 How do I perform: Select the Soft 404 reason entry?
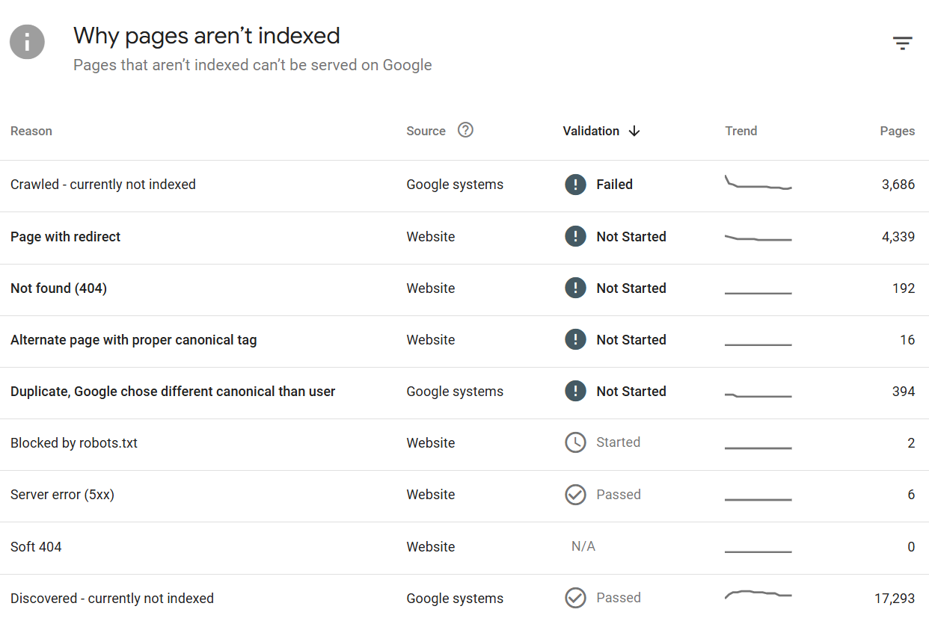click(36, 546)
